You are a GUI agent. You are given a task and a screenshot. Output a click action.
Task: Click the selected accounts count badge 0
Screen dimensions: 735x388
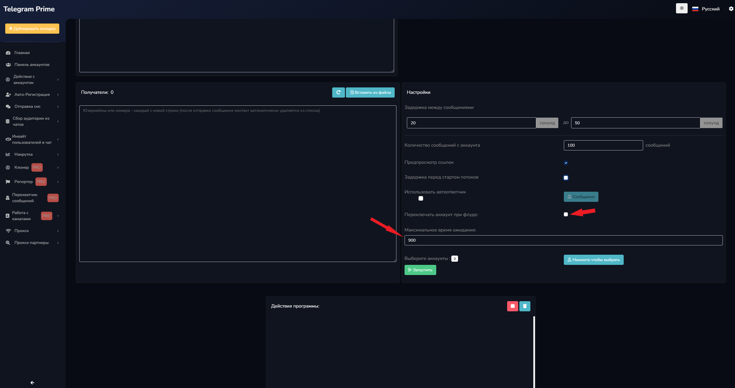click(x=455, y=259)
